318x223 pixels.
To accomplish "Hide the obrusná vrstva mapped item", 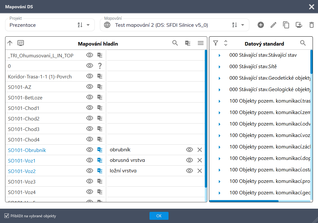I will (190, 160).
